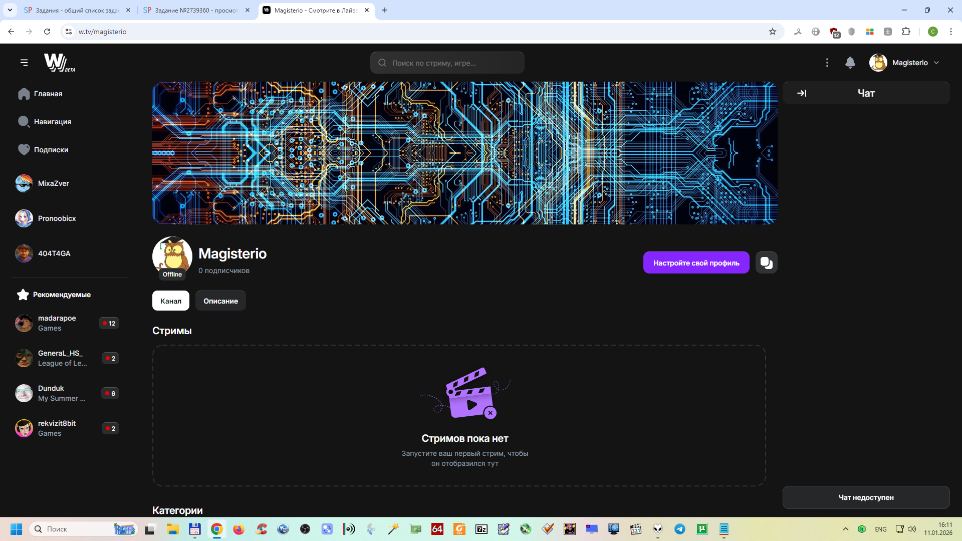Viewport: 962px width, 541px height.
Task: Bookmark this page with star icon
Action: (x=773, y=32)
